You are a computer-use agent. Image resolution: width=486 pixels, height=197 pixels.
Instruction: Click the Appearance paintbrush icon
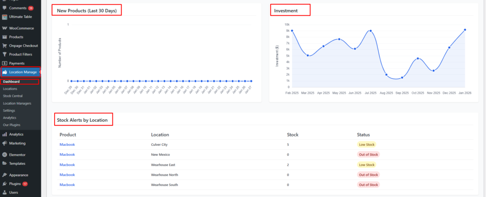4,175
